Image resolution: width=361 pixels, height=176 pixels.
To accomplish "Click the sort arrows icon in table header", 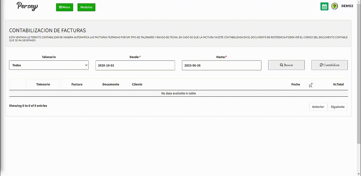I will click(x=311, y=85).
